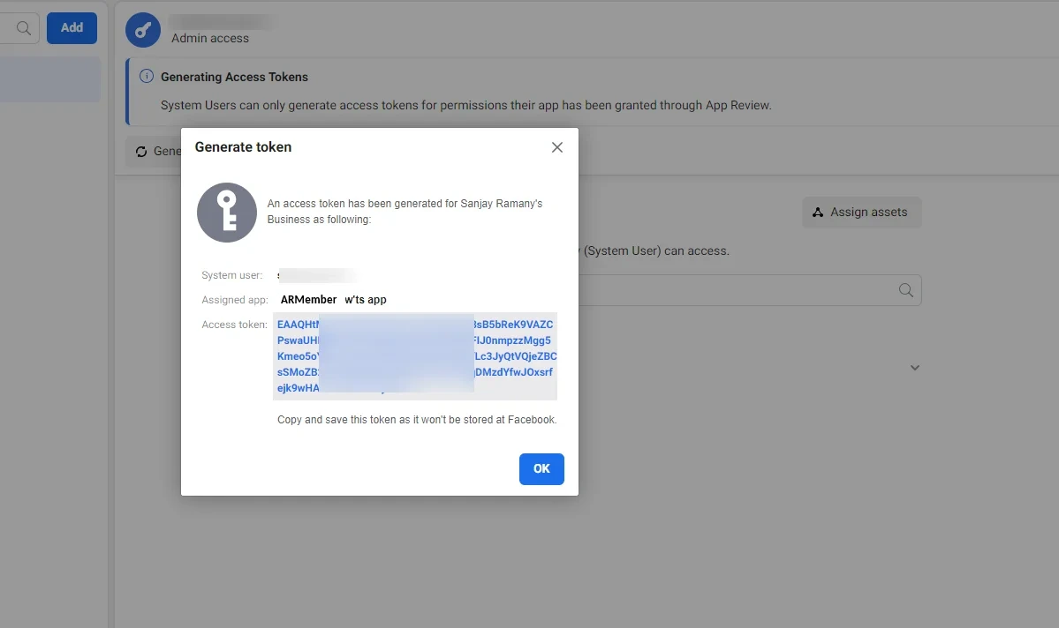Open Assign assets
Viewport: 1059px width, 628px height.
tap(862, 212)
